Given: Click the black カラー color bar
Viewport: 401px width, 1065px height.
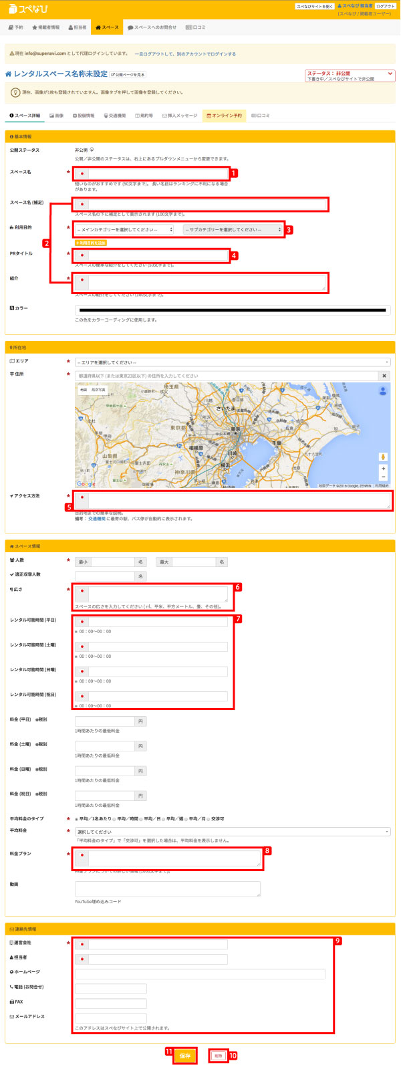Looking at the screenshot, I should click(x=232, y=310).
